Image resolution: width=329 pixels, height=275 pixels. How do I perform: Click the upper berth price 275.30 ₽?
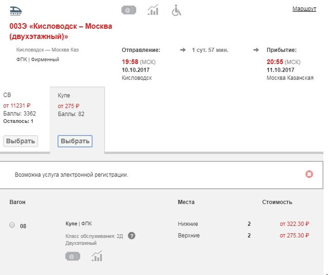295,235
